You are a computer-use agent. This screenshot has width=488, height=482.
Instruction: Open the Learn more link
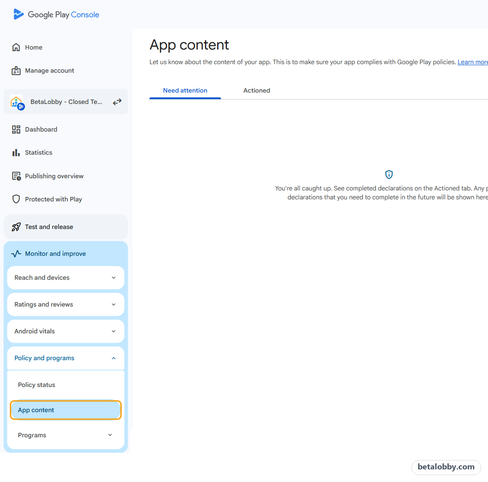pyautogui.click(x=473, y=62)
